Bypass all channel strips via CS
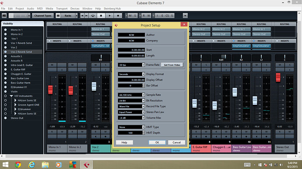This screenshot has height=169, width=302. coord(167,16)
